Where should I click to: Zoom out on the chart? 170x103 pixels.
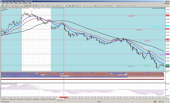click(60, 6)
